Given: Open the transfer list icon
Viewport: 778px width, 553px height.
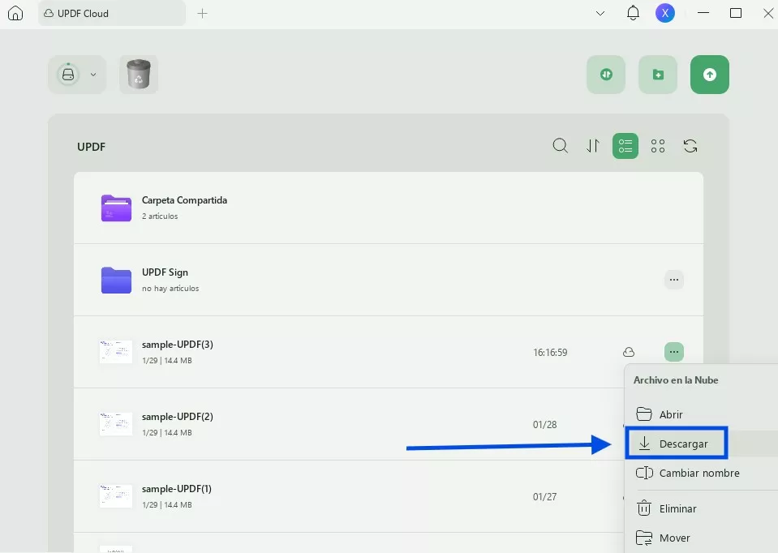Looking at the screenshot, I should pos(606,75).
